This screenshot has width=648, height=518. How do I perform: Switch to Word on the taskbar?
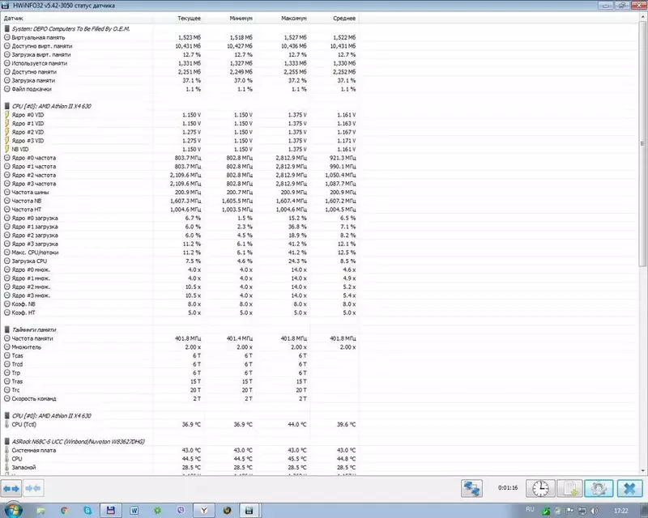[134, 511]
